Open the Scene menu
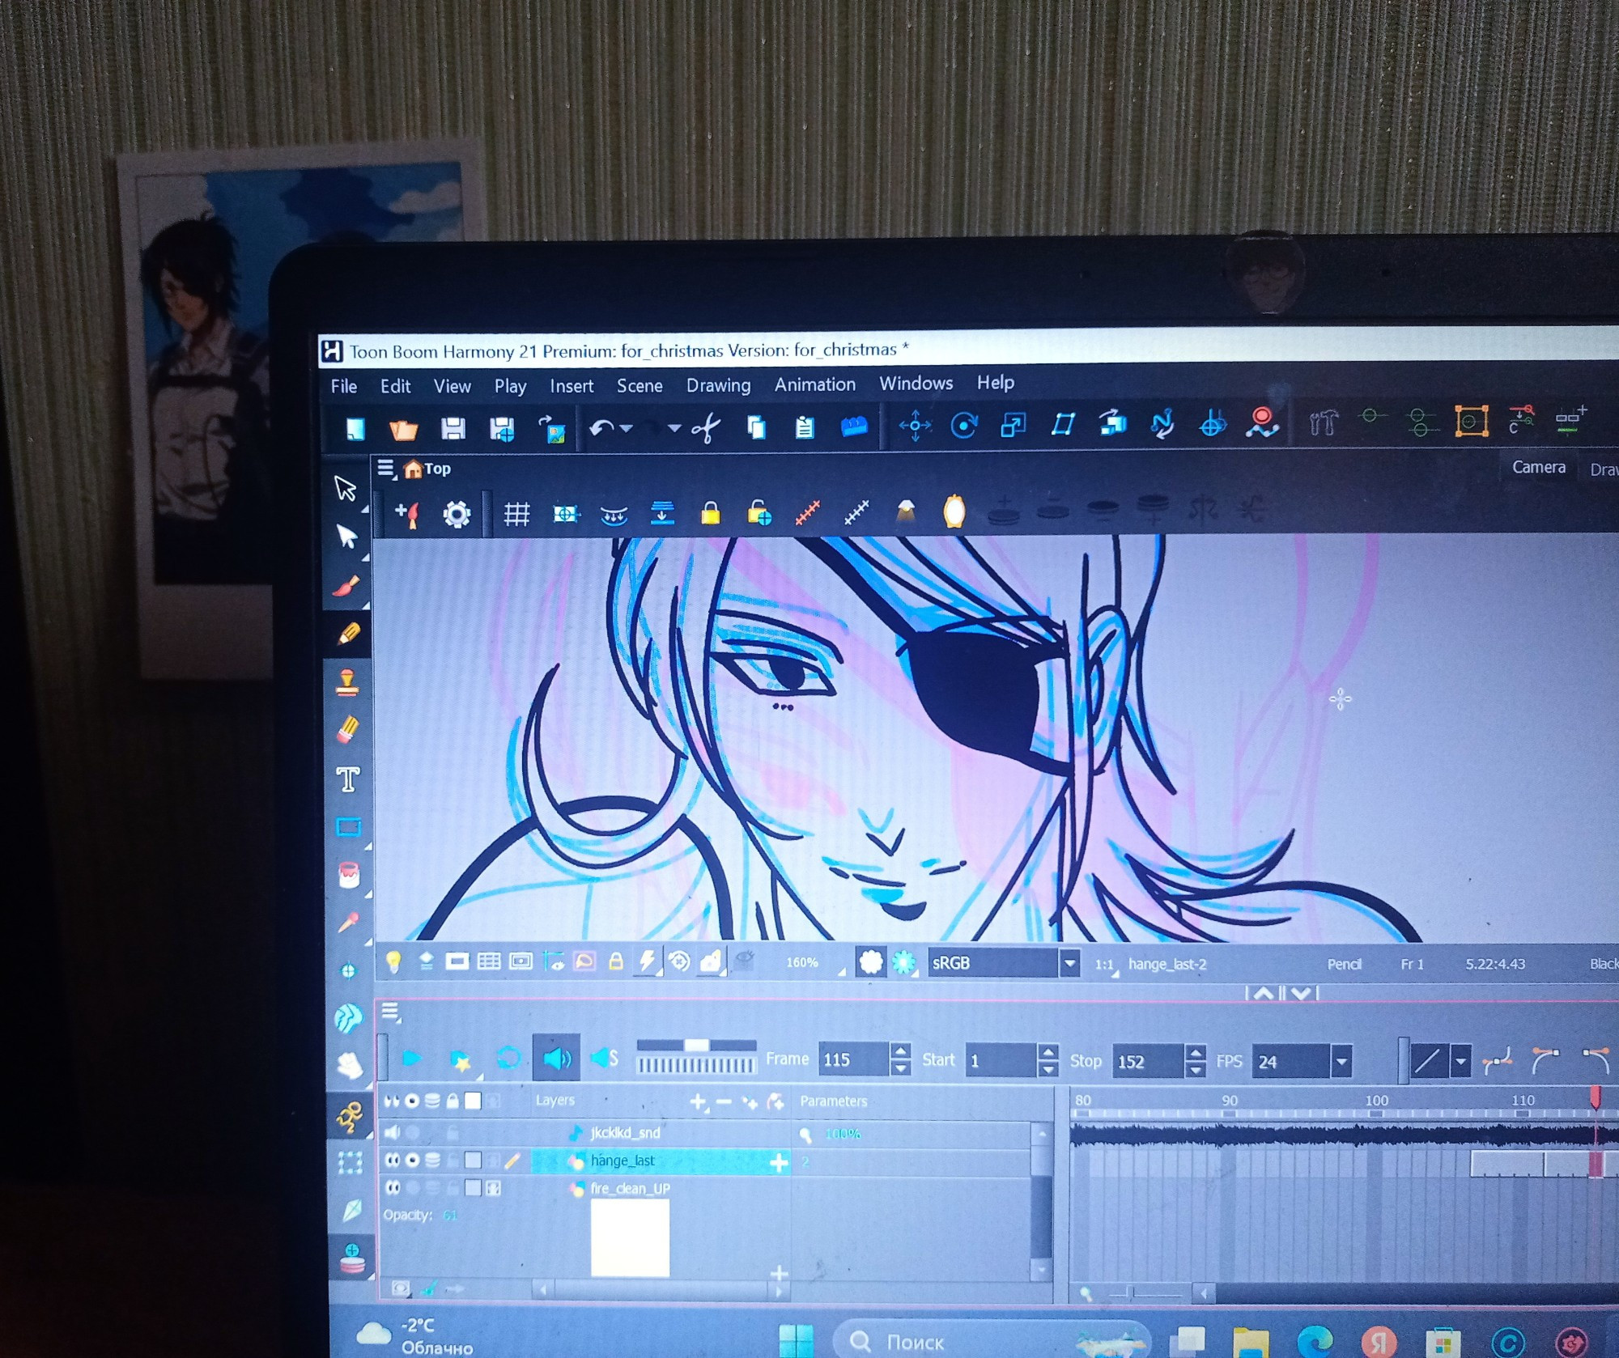Image resolution: width=1619 pixels, height=1358 pixels. click(640, 385)
